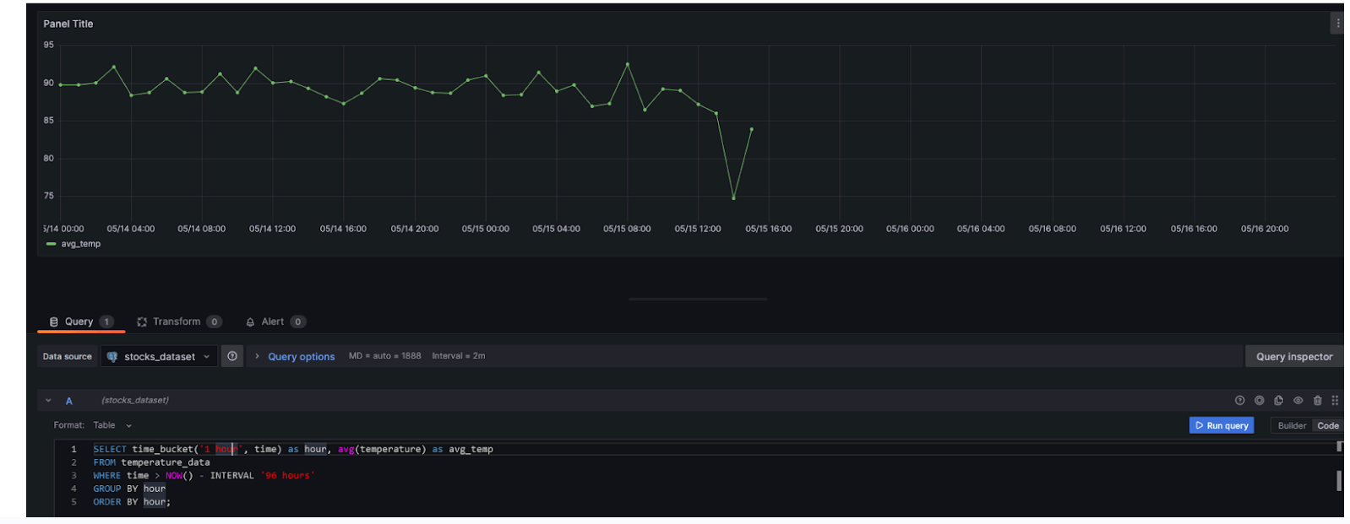Switch to the Transform tab

[x=177, y=321]
